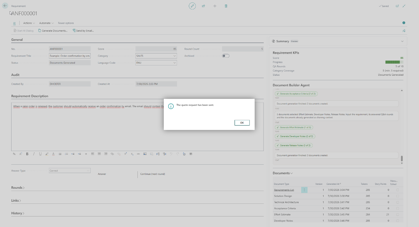Screen dimensions: 419x227
Task: Open the Requirements List document link
Action: click(x=284, y=190)
